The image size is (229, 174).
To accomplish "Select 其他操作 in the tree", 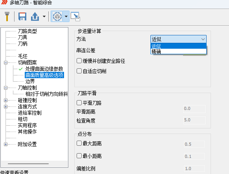I will 27,132.
